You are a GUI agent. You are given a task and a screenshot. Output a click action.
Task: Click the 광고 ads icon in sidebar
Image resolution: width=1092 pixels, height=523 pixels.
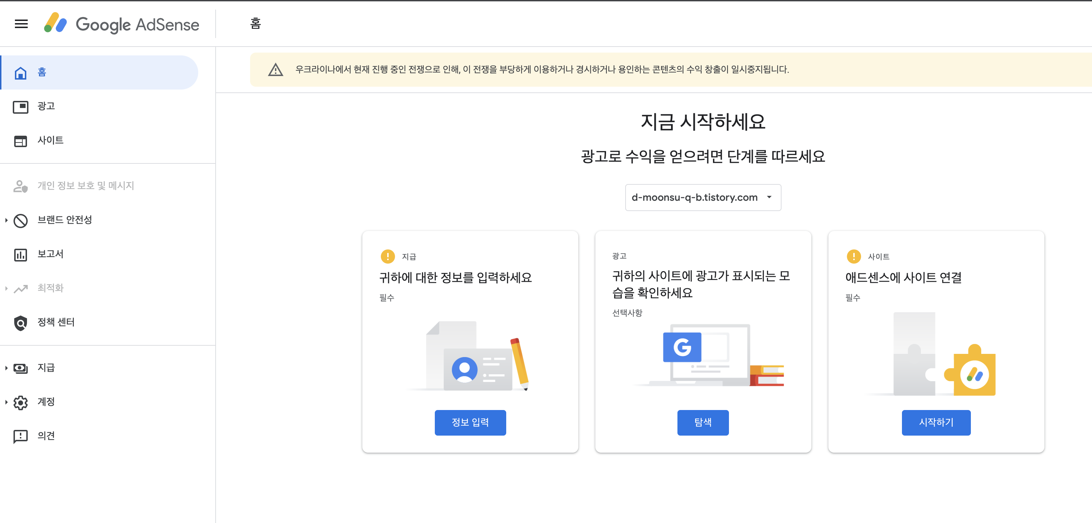[x=20, y=107]
